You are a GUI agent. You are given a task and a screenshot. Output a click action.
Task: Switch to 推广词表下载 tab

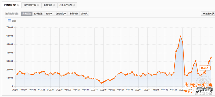[x=30, y=5]
